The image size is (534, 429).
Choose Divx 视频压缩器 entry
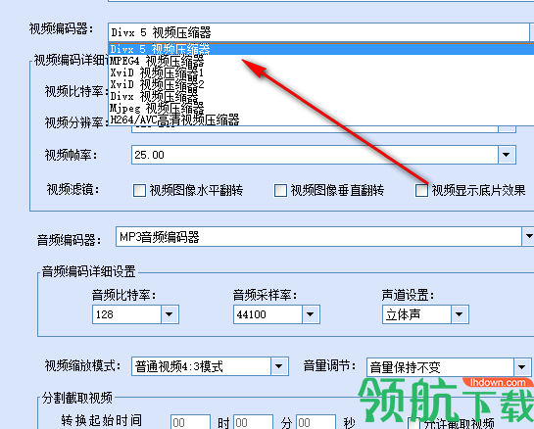[321, 96]
